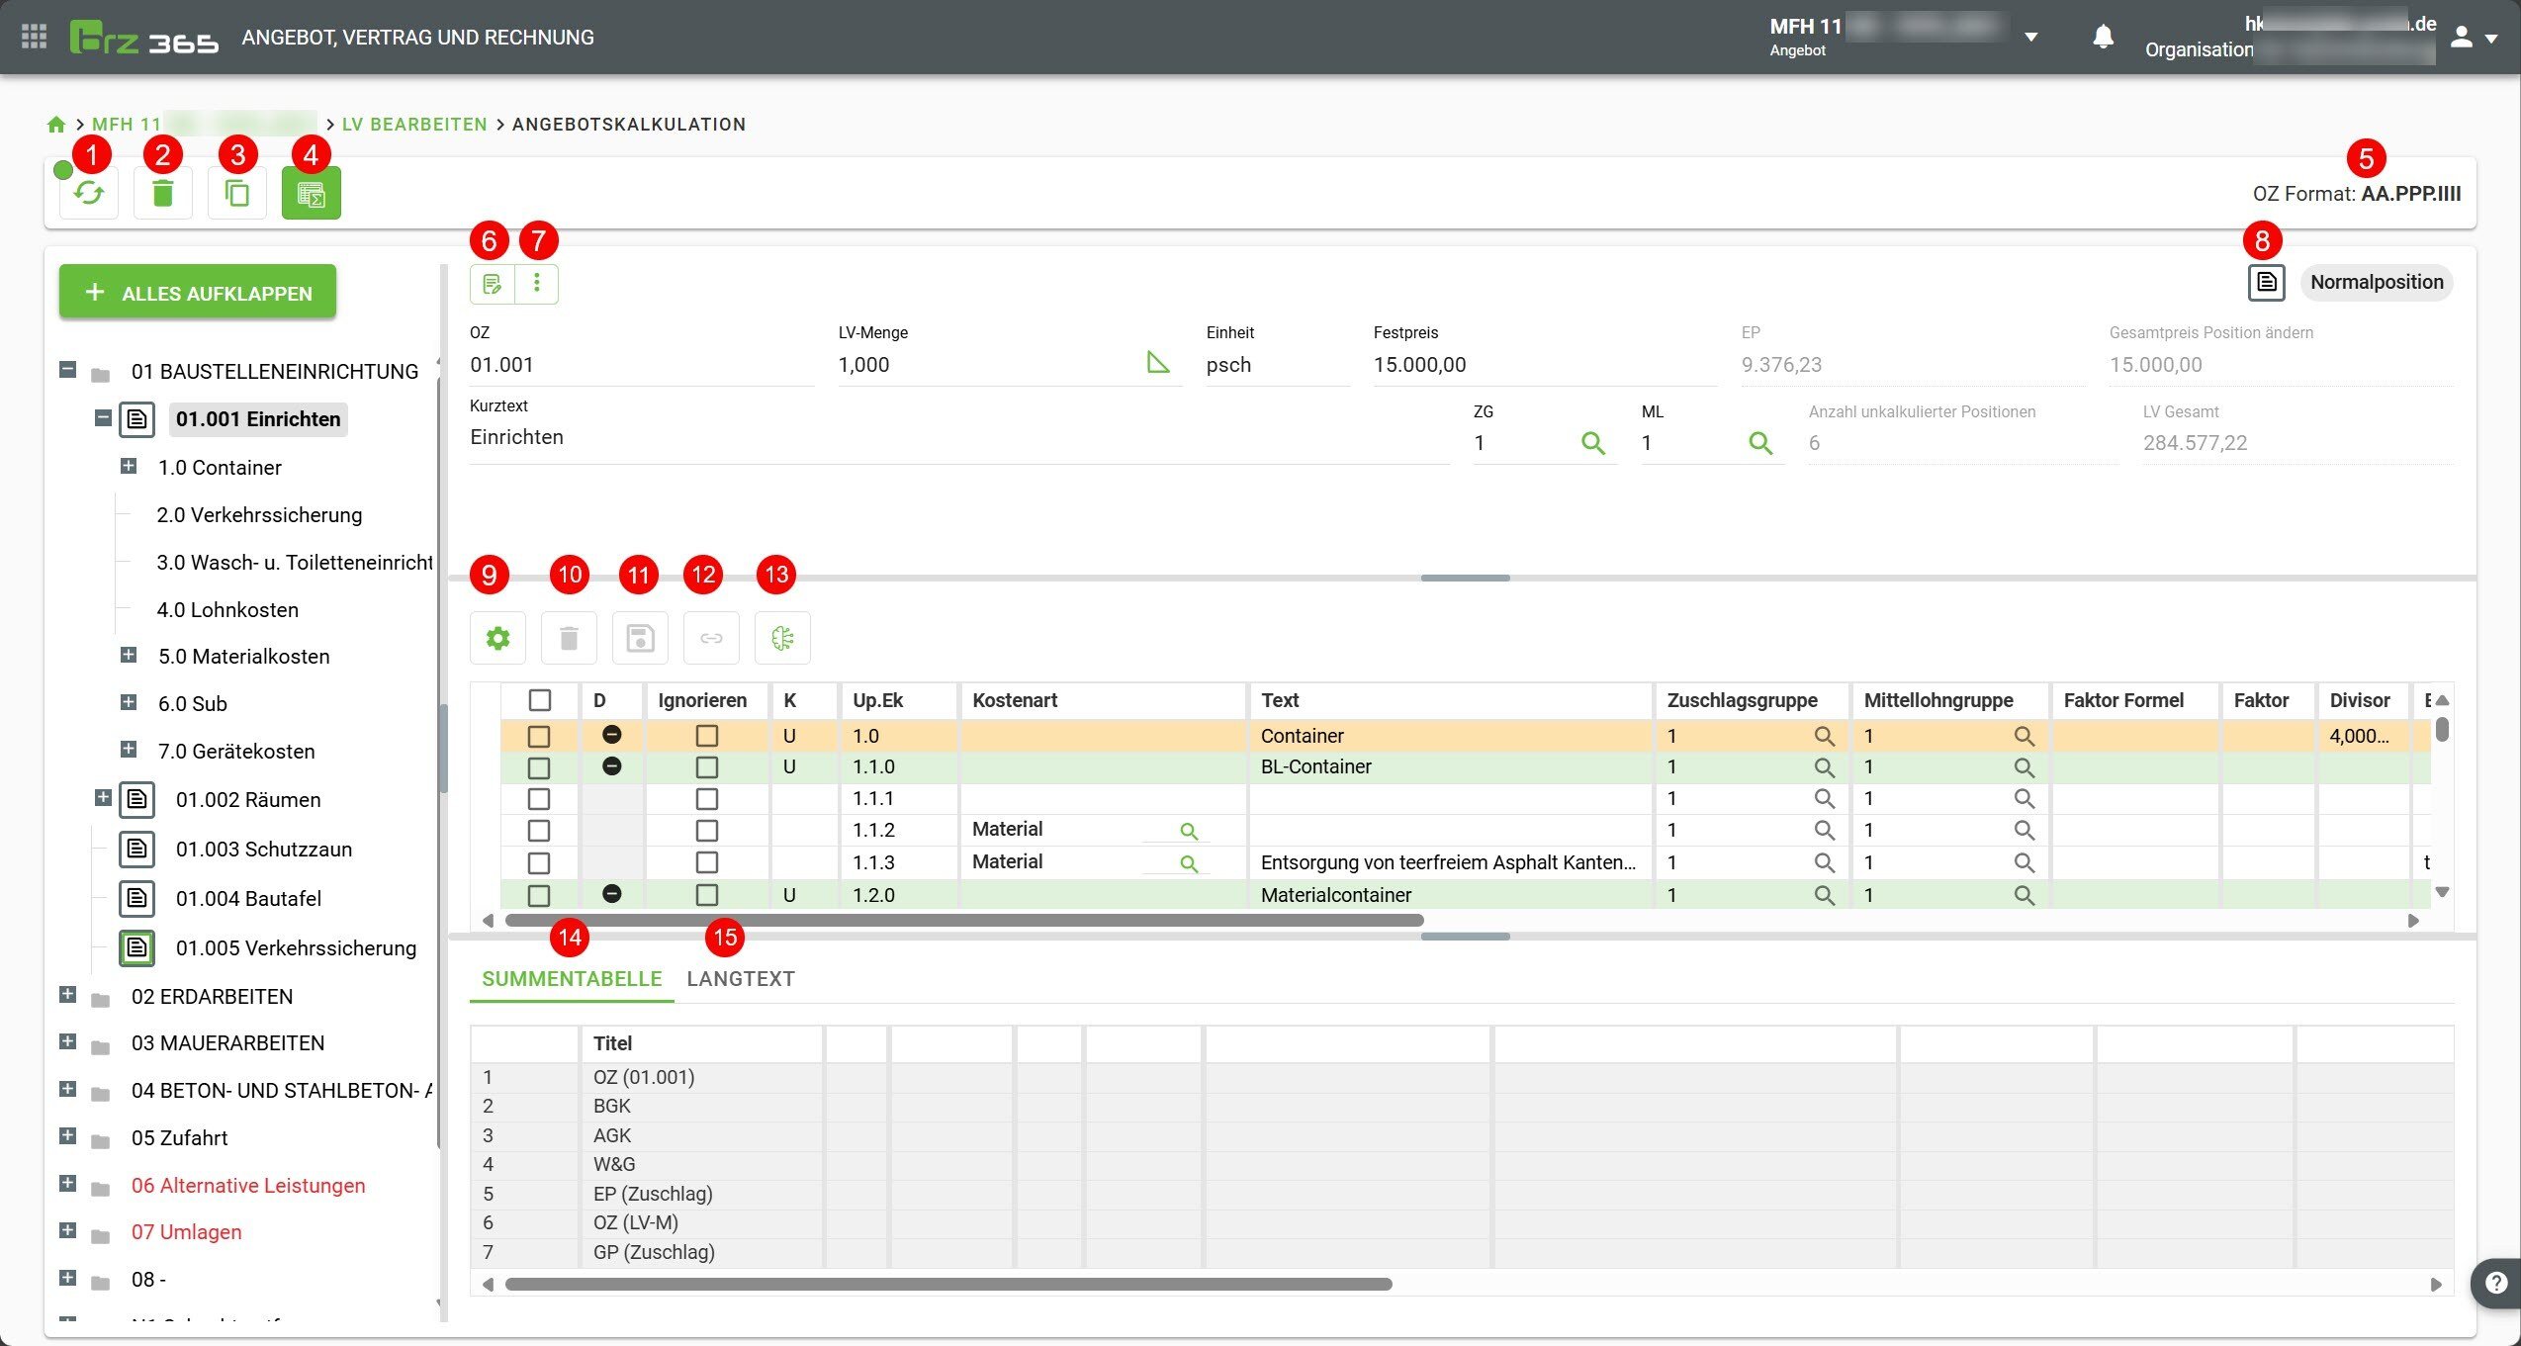Screen dimensions: 2521x1346
Task: Open LV BEARBEITEN breadcrumb link
Action: 414,125
